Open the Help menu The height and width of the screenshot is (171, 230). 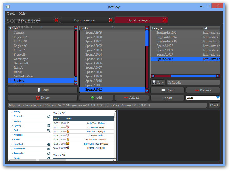[x=22, y=14]
